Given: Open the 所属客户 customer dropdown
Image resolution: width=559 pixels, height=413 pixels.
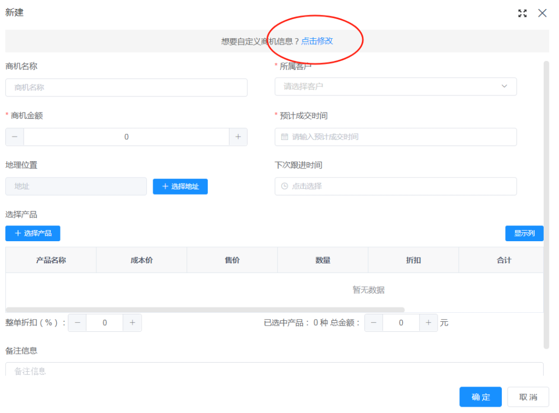Looking at the screenshot, I should (395, 86).
